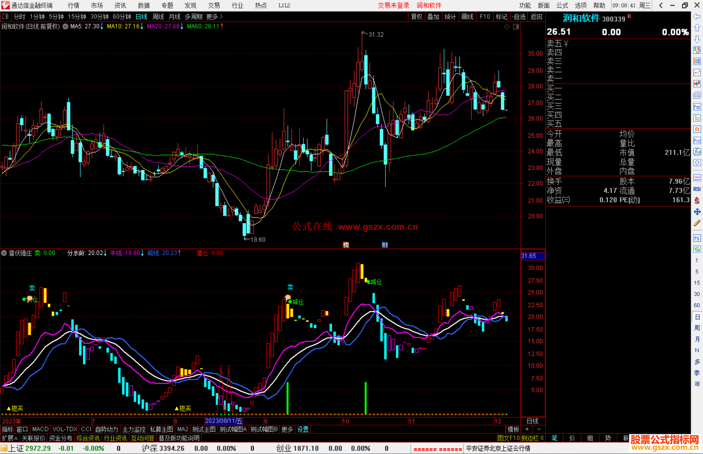The image size is (703, 454).
Task: Click the 复权 button above the chart
Action: coord(416,17)
